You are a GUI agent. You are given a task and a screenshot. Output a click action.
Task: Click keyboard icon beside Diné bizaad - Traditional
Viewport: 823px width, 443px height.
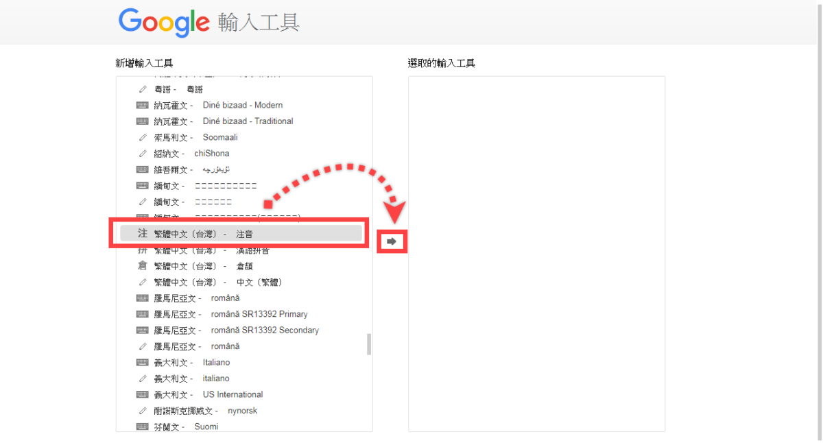tap(143, 121)
